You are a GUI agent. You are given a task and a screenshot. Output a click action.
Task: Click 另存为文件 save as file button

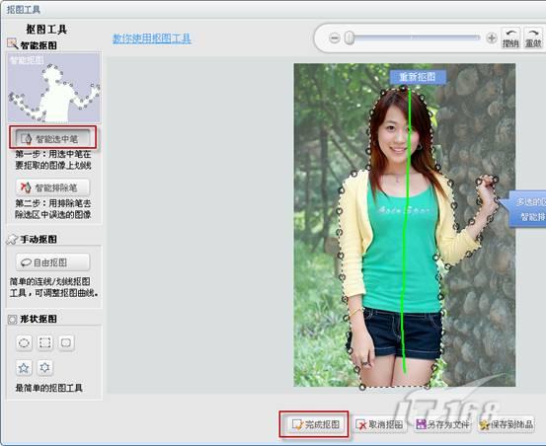point(443,424)
